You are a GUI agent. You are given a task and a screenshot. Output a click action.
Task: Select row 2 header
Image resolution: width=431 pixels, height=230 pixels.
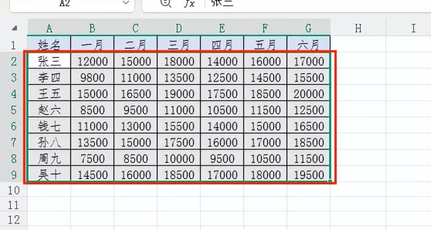tap(14, 61)
